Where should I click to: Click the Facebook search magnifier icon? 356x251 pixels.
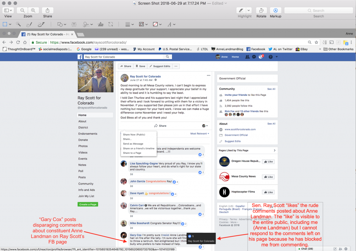167,57
